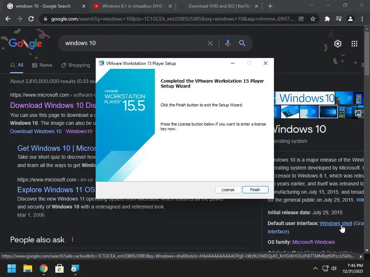Open a new Chrome tab with plus
Screen dimensions: 370x277
coord(270,6)
